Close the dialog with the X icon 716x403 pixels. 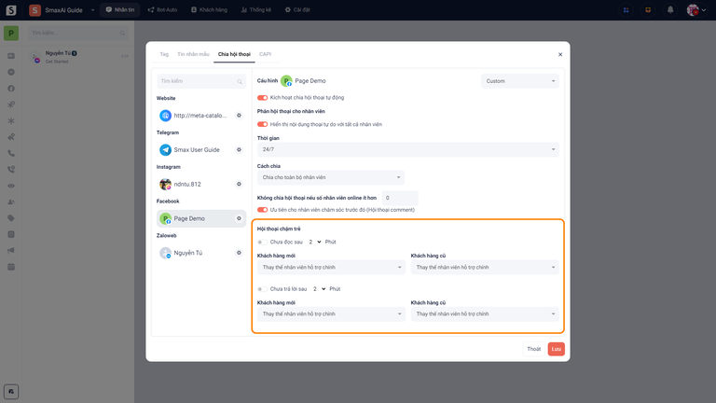(x=559, y=54)
